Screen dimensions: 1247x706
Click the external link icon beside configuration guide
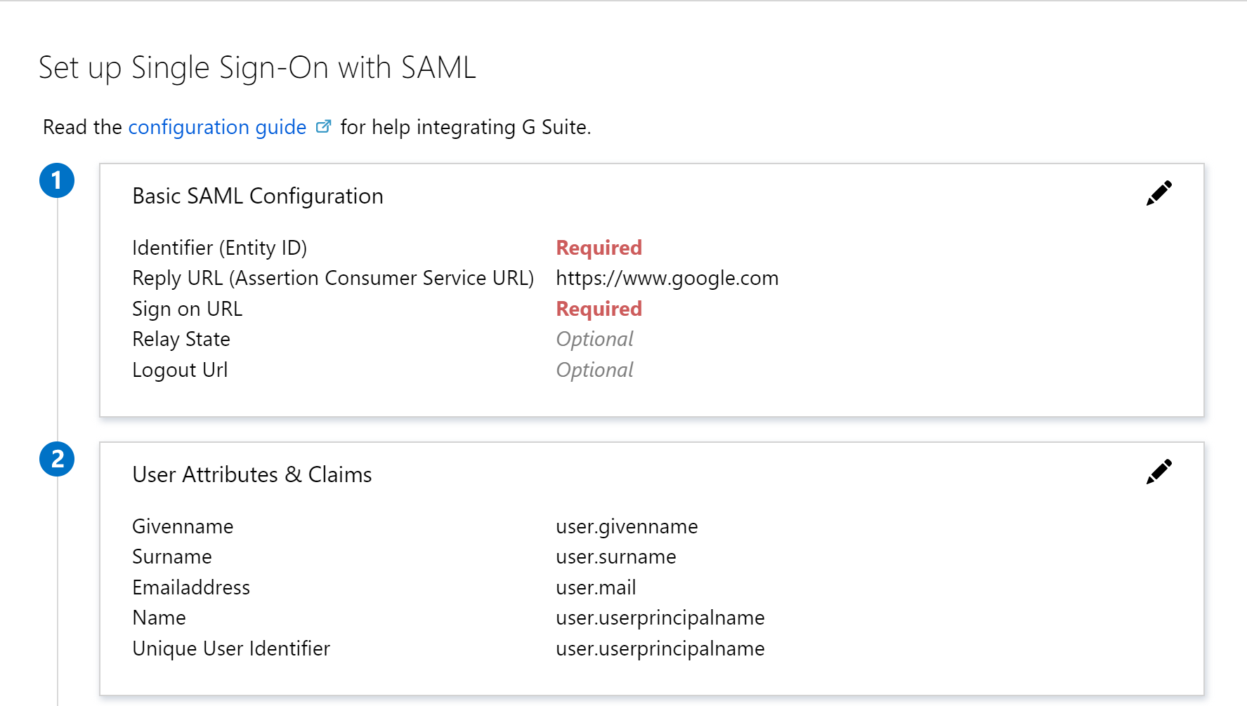click(x=324, y=126)
